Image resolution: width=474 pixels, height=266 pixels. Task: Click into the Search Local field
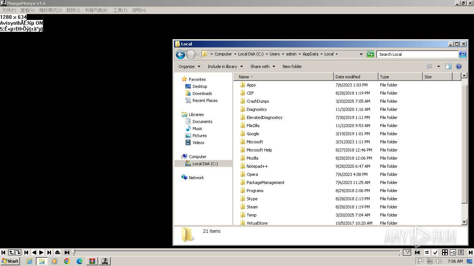[417, 54]
